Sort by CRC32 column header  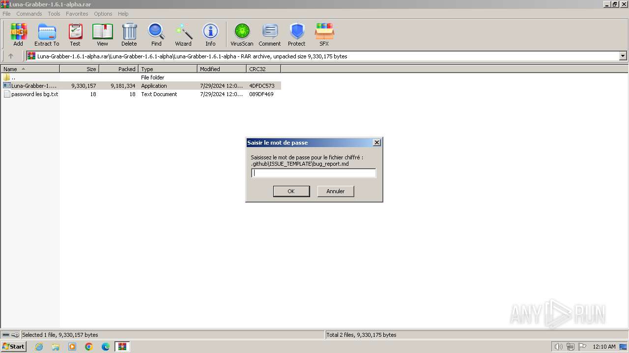click(x=264, y=69)
